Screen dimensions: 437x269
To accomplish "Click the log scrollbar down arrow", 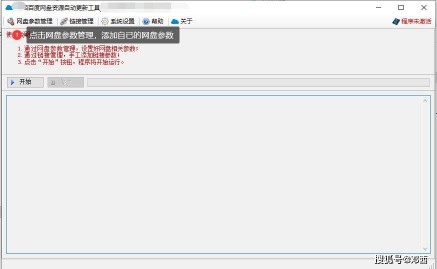I will coord(425,248).
